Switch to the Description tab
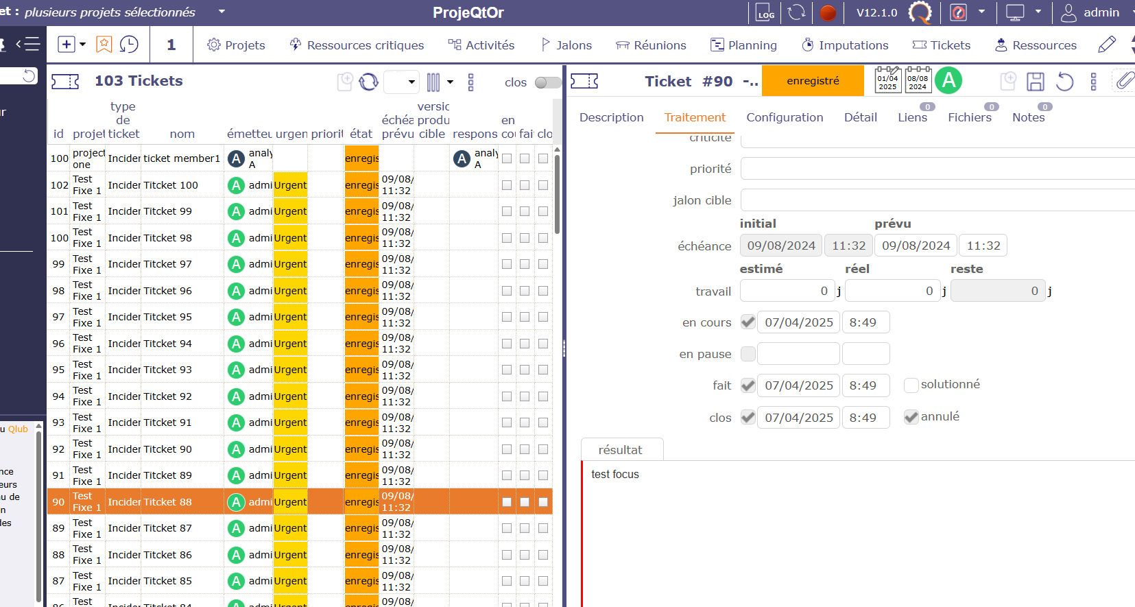This screenshot has height=607, width=1135. coord(611,117)
